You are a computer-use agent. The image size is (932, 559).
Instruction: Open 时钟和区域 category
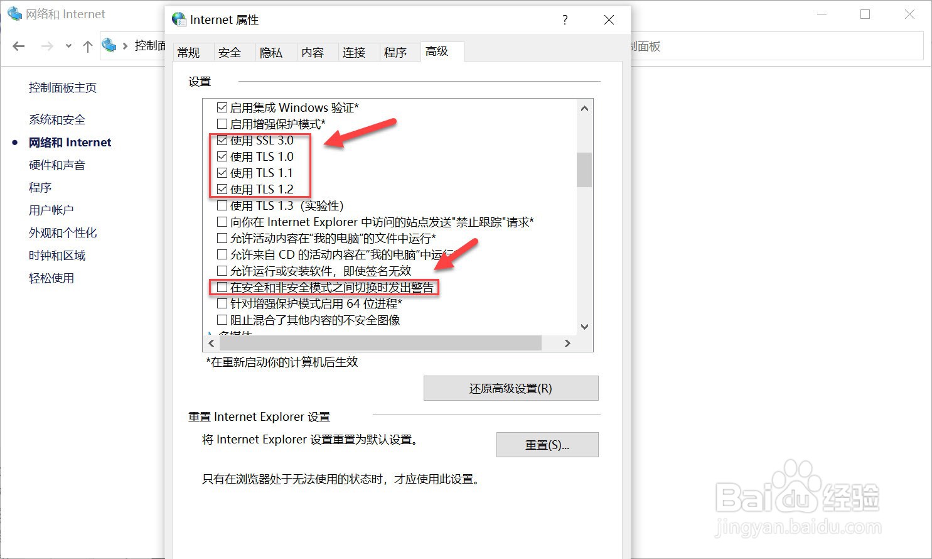pos(57,256)
